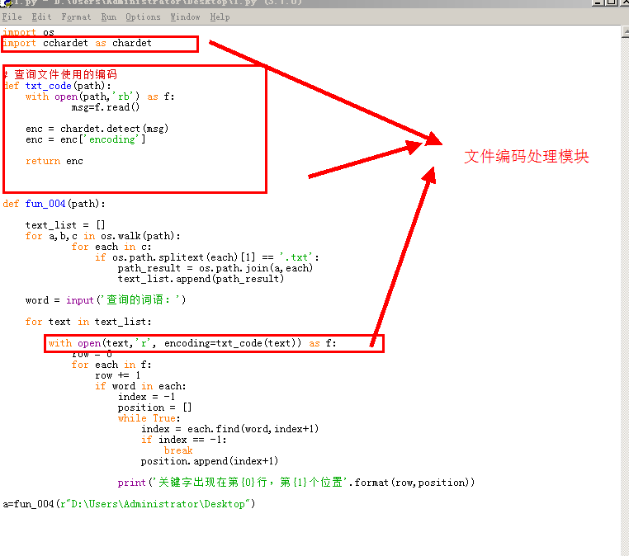
Task: Click the 'for each in f:' line
Action: click(111, 365)
